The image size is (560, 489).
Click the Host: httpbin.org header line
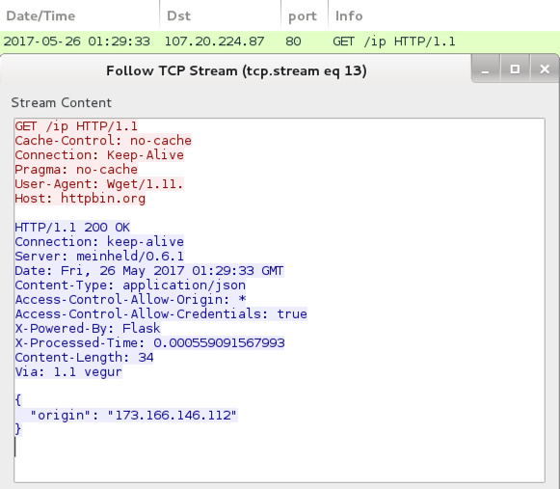80,199
